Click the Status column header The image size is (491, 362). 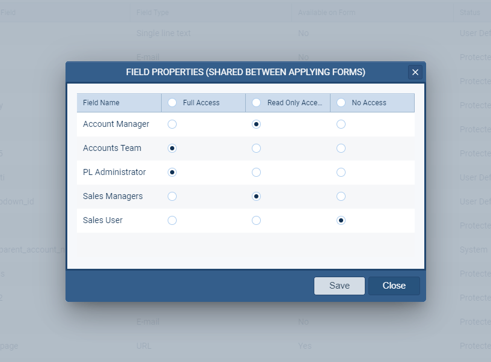pyautogui.click(x=472, y=12)
